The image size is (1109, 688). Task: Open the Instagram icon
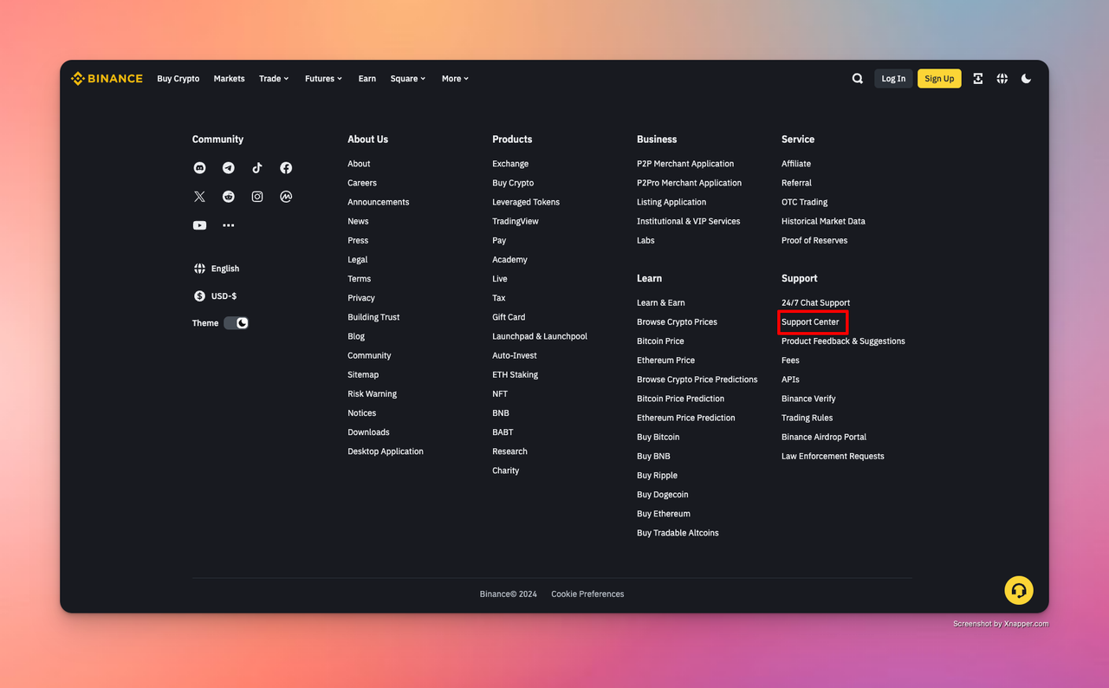coord(257,197)
